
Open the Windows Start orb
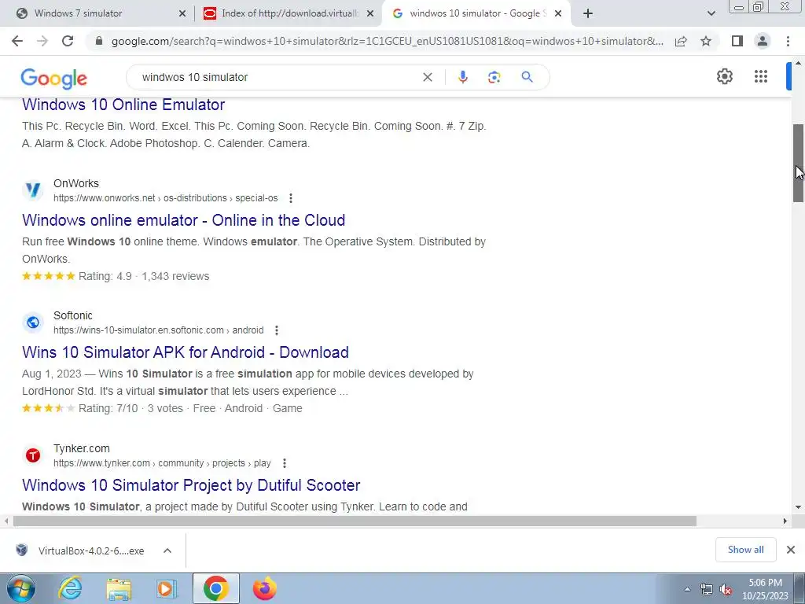point(20,588)
